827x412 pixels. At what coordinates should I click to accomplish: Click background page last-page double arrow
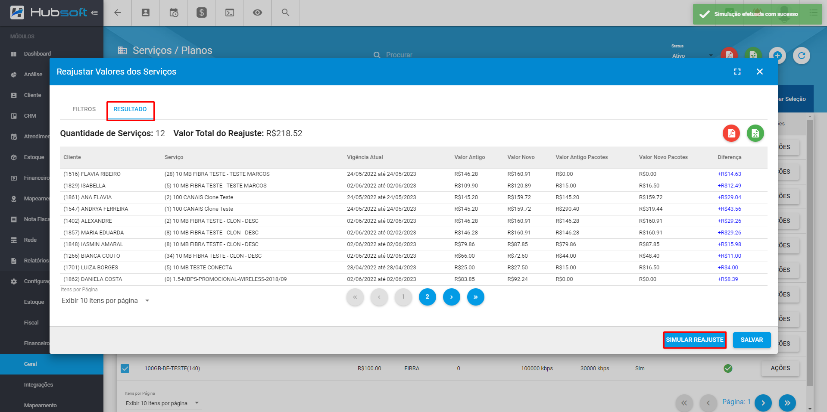click(787, 403)
